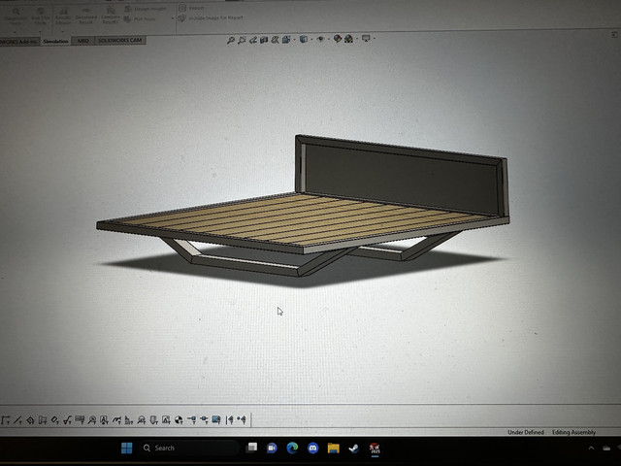Click Compare Results command

(111, 15)
